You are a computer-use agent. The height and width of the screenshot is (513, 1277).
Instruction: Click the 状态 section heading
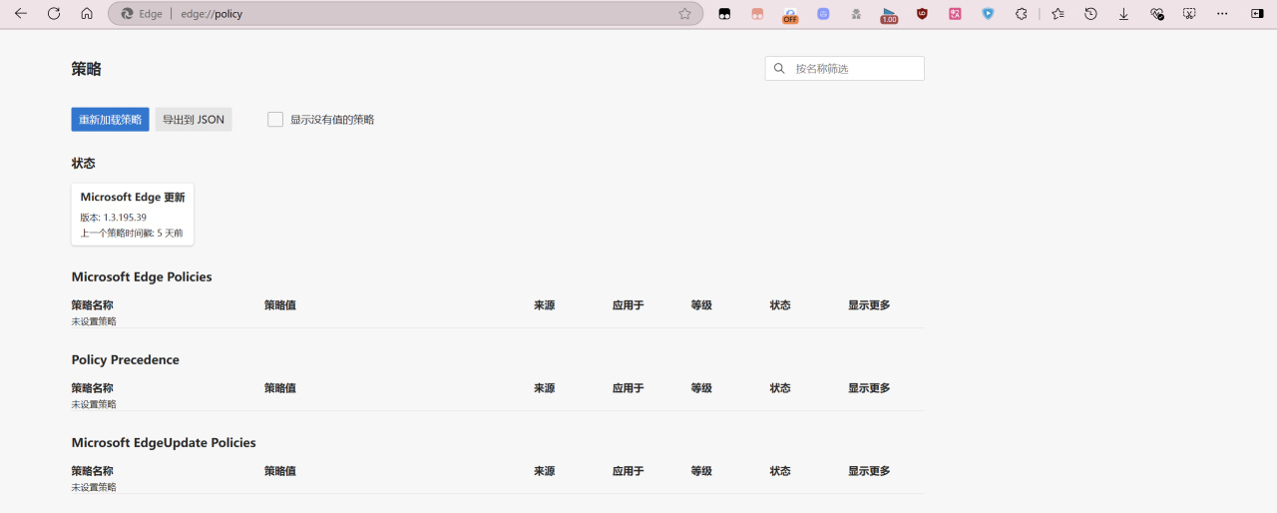coord(83,163)
